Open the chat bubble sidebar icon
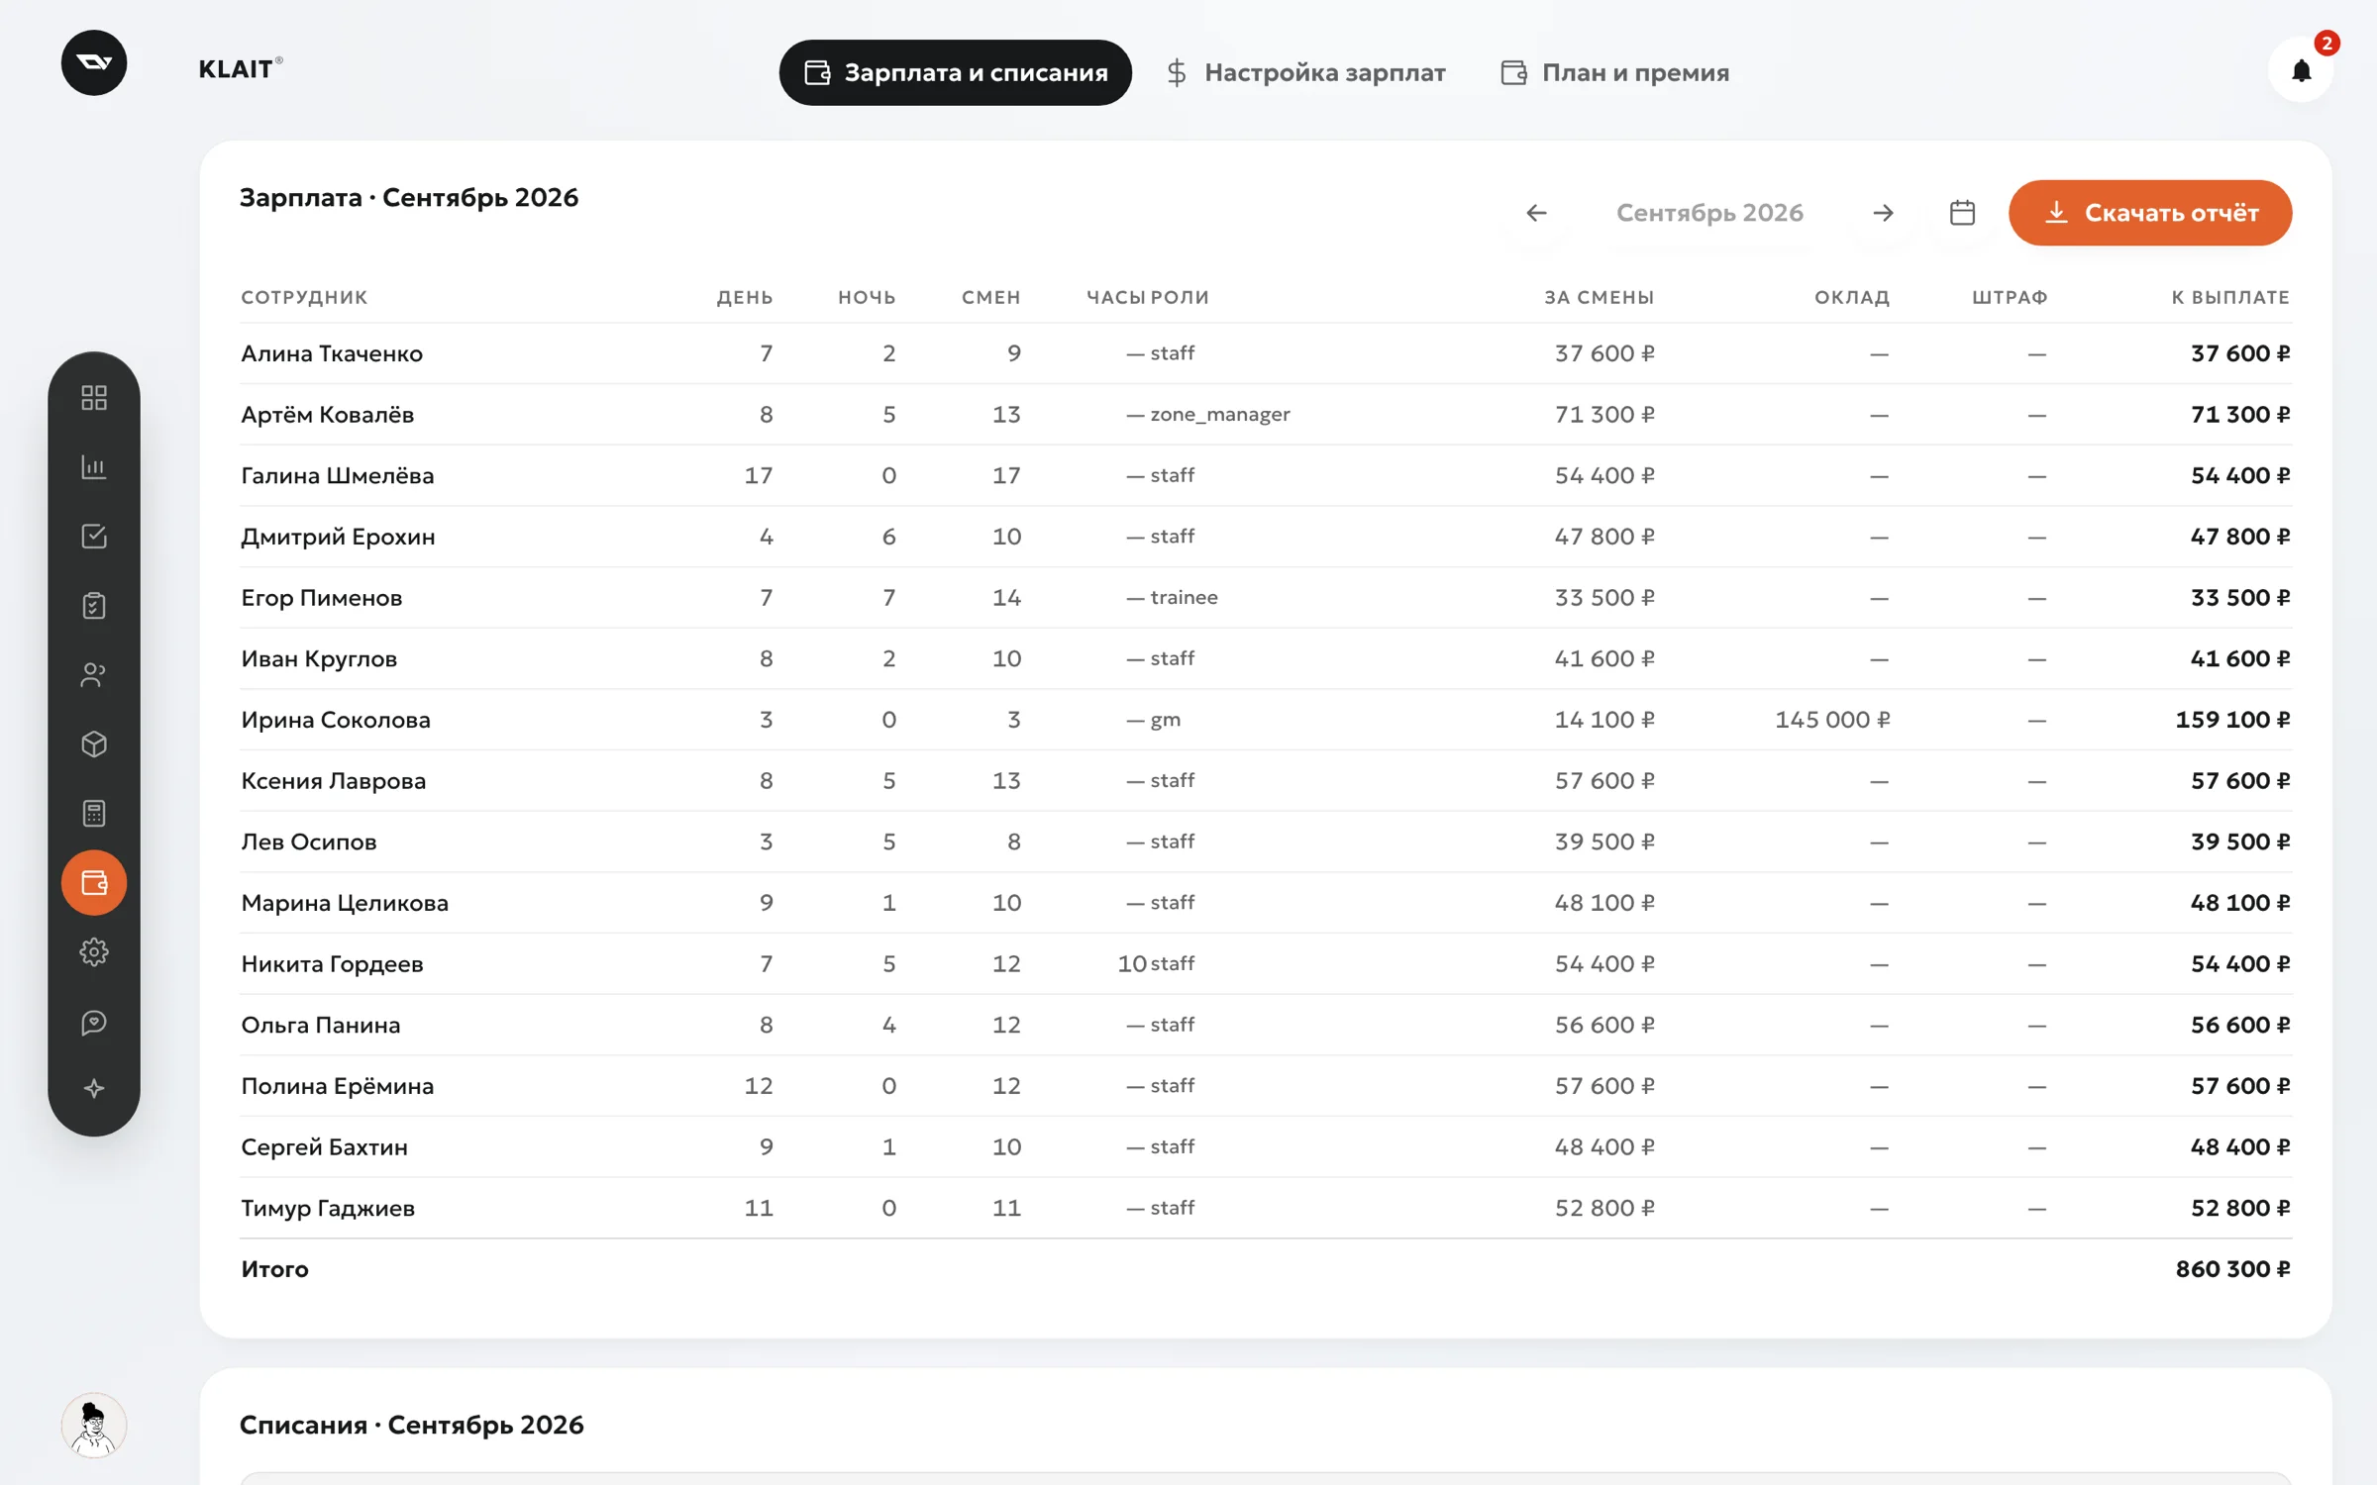The height and width of the screenshot is (1485, 2377). (x=94, y=1022)
